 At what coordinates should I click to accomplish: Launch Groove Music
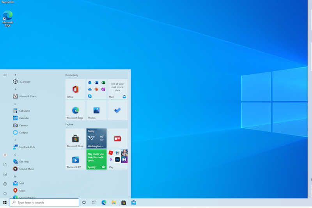tap(24, 169)
